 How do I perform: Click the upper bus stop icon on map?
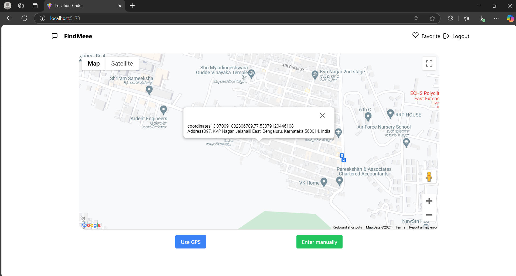pos(342,155)
